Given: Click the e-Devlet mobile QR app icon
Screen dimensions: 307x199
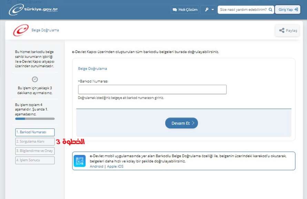Looking at the screenshot, I should pos(80,161).
